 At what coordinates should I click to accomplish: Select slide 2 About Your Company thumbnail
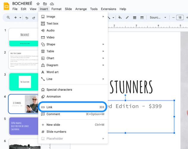click(x=23, y=60)
